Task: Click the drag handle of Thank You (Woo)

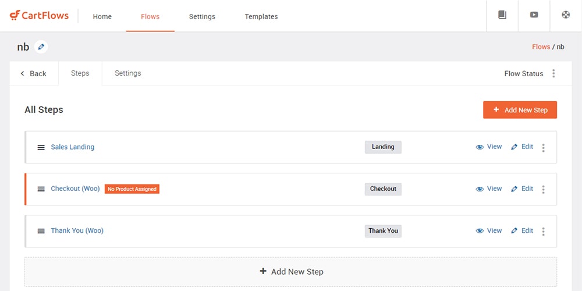Action: [41, 231]
